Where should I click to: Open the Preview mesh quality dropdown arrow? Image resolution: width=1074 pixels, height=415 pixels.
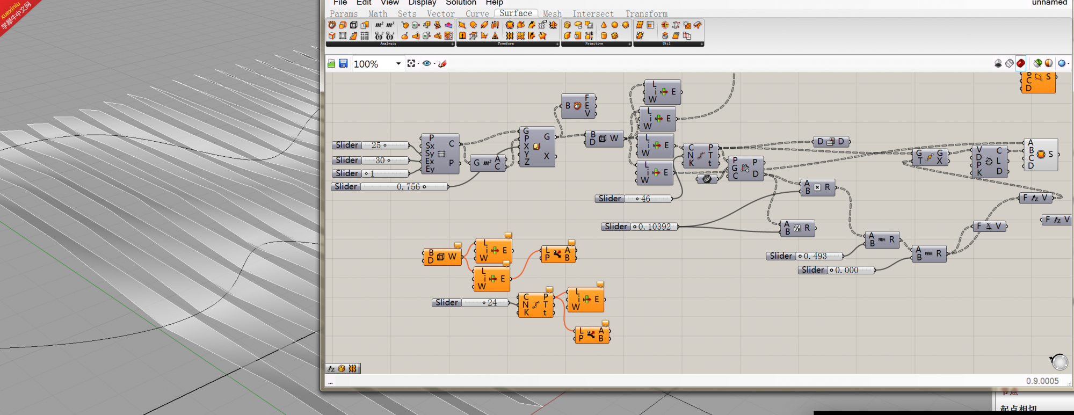click(x=1068, y=63)
